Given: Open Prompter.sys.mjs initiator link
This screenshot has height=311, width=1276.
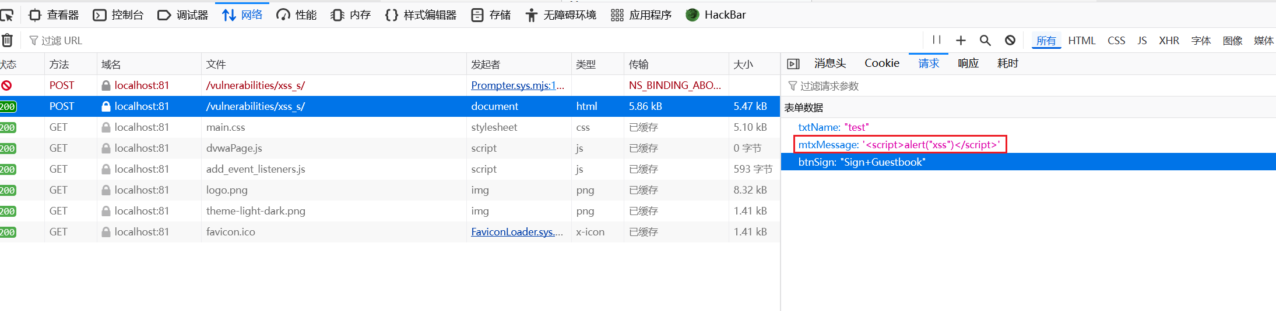Looking at the screenshot, I should click(x=517, y=85).
